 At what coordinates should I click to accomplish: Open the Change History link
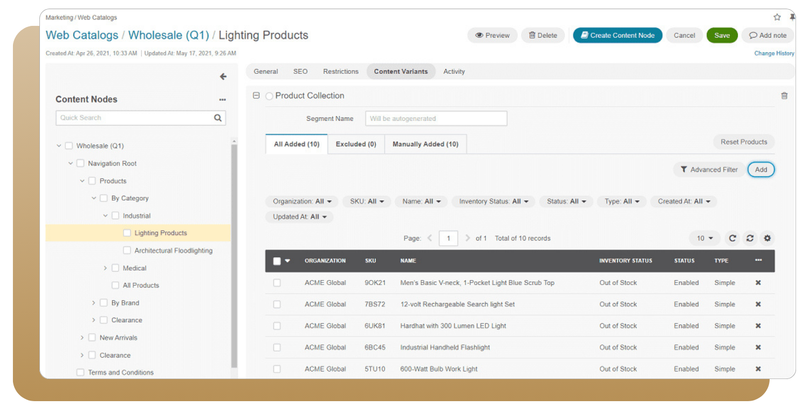tap(774, 53)
